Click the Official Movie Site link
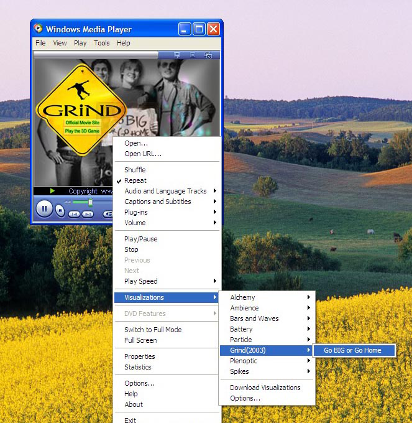The height and width of the screenshot is (423, 412). (x=83, y=123)
